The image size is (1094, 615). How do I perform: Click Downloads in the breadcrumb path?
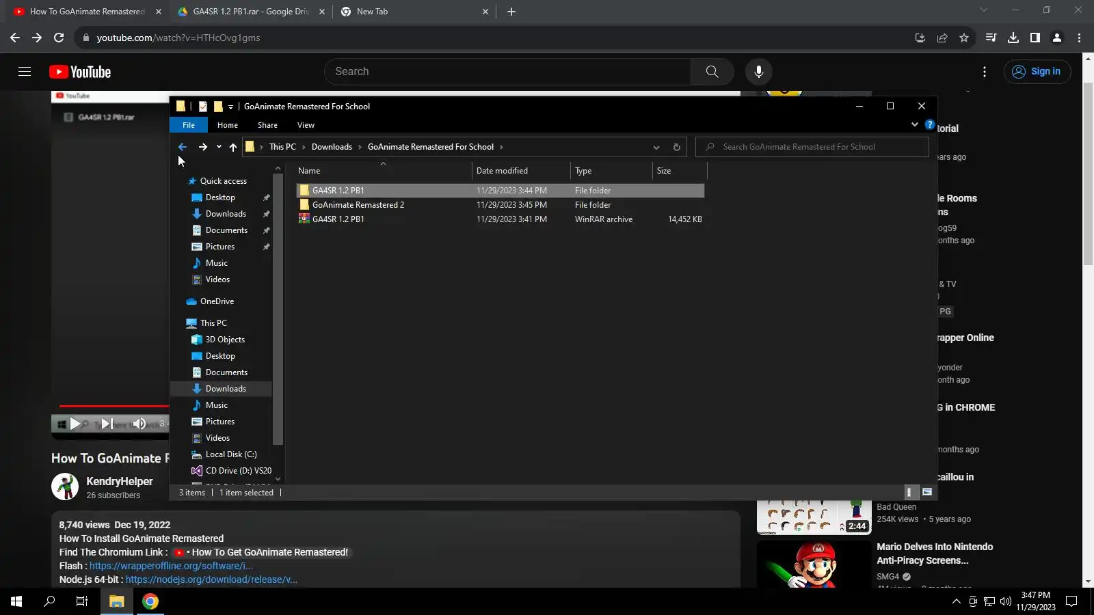pyautogui.click(x=332, y=147)
